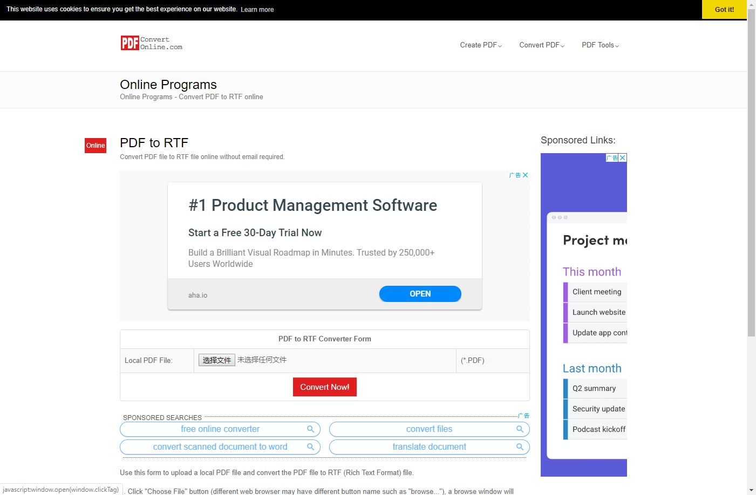Click search icon for free online converter
The image size is (756, 495).
pyautogui.click(x=310, y=429)
